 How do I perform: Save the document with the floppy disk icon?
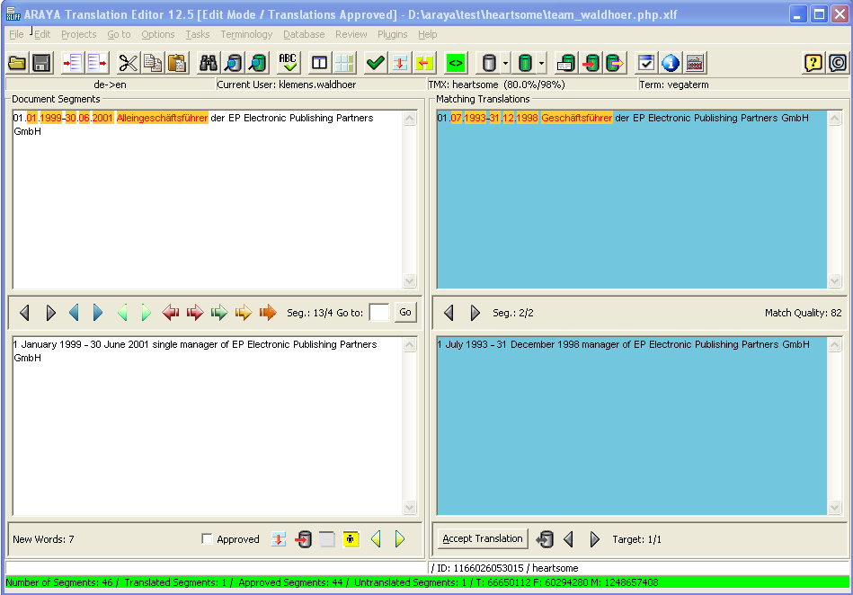coord(41,63)
